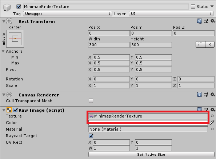The height and width of the screenshot is (159, 216).
Task: Click the None (Material) field
Action: (148, 129)
